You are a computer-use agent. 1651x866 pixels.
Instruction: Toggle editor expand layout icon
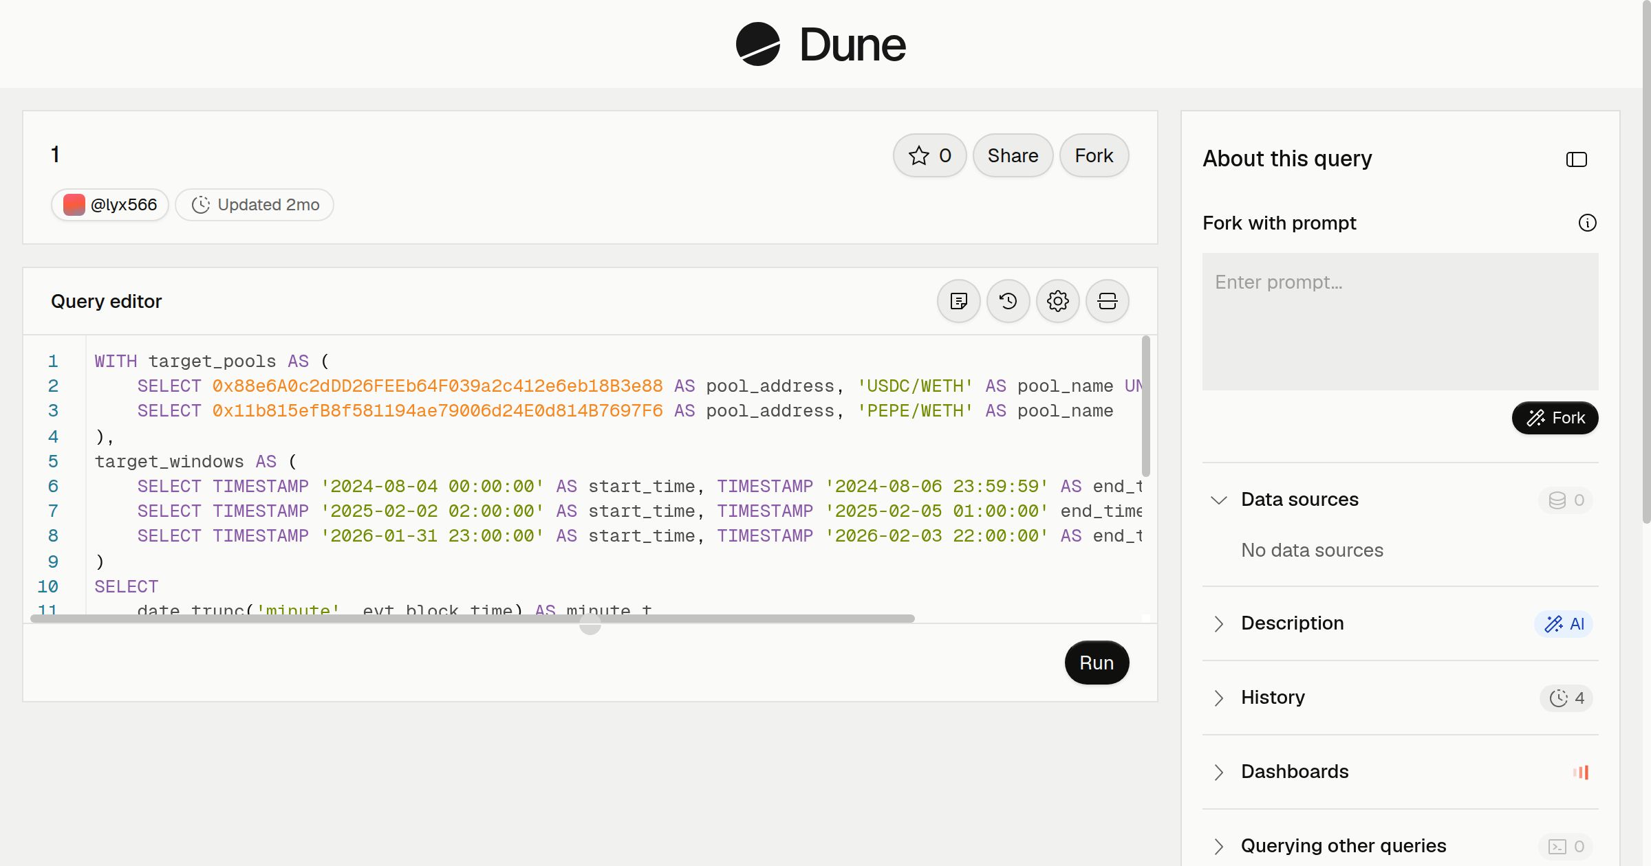pyautogui.click(x=1107, y=301)
